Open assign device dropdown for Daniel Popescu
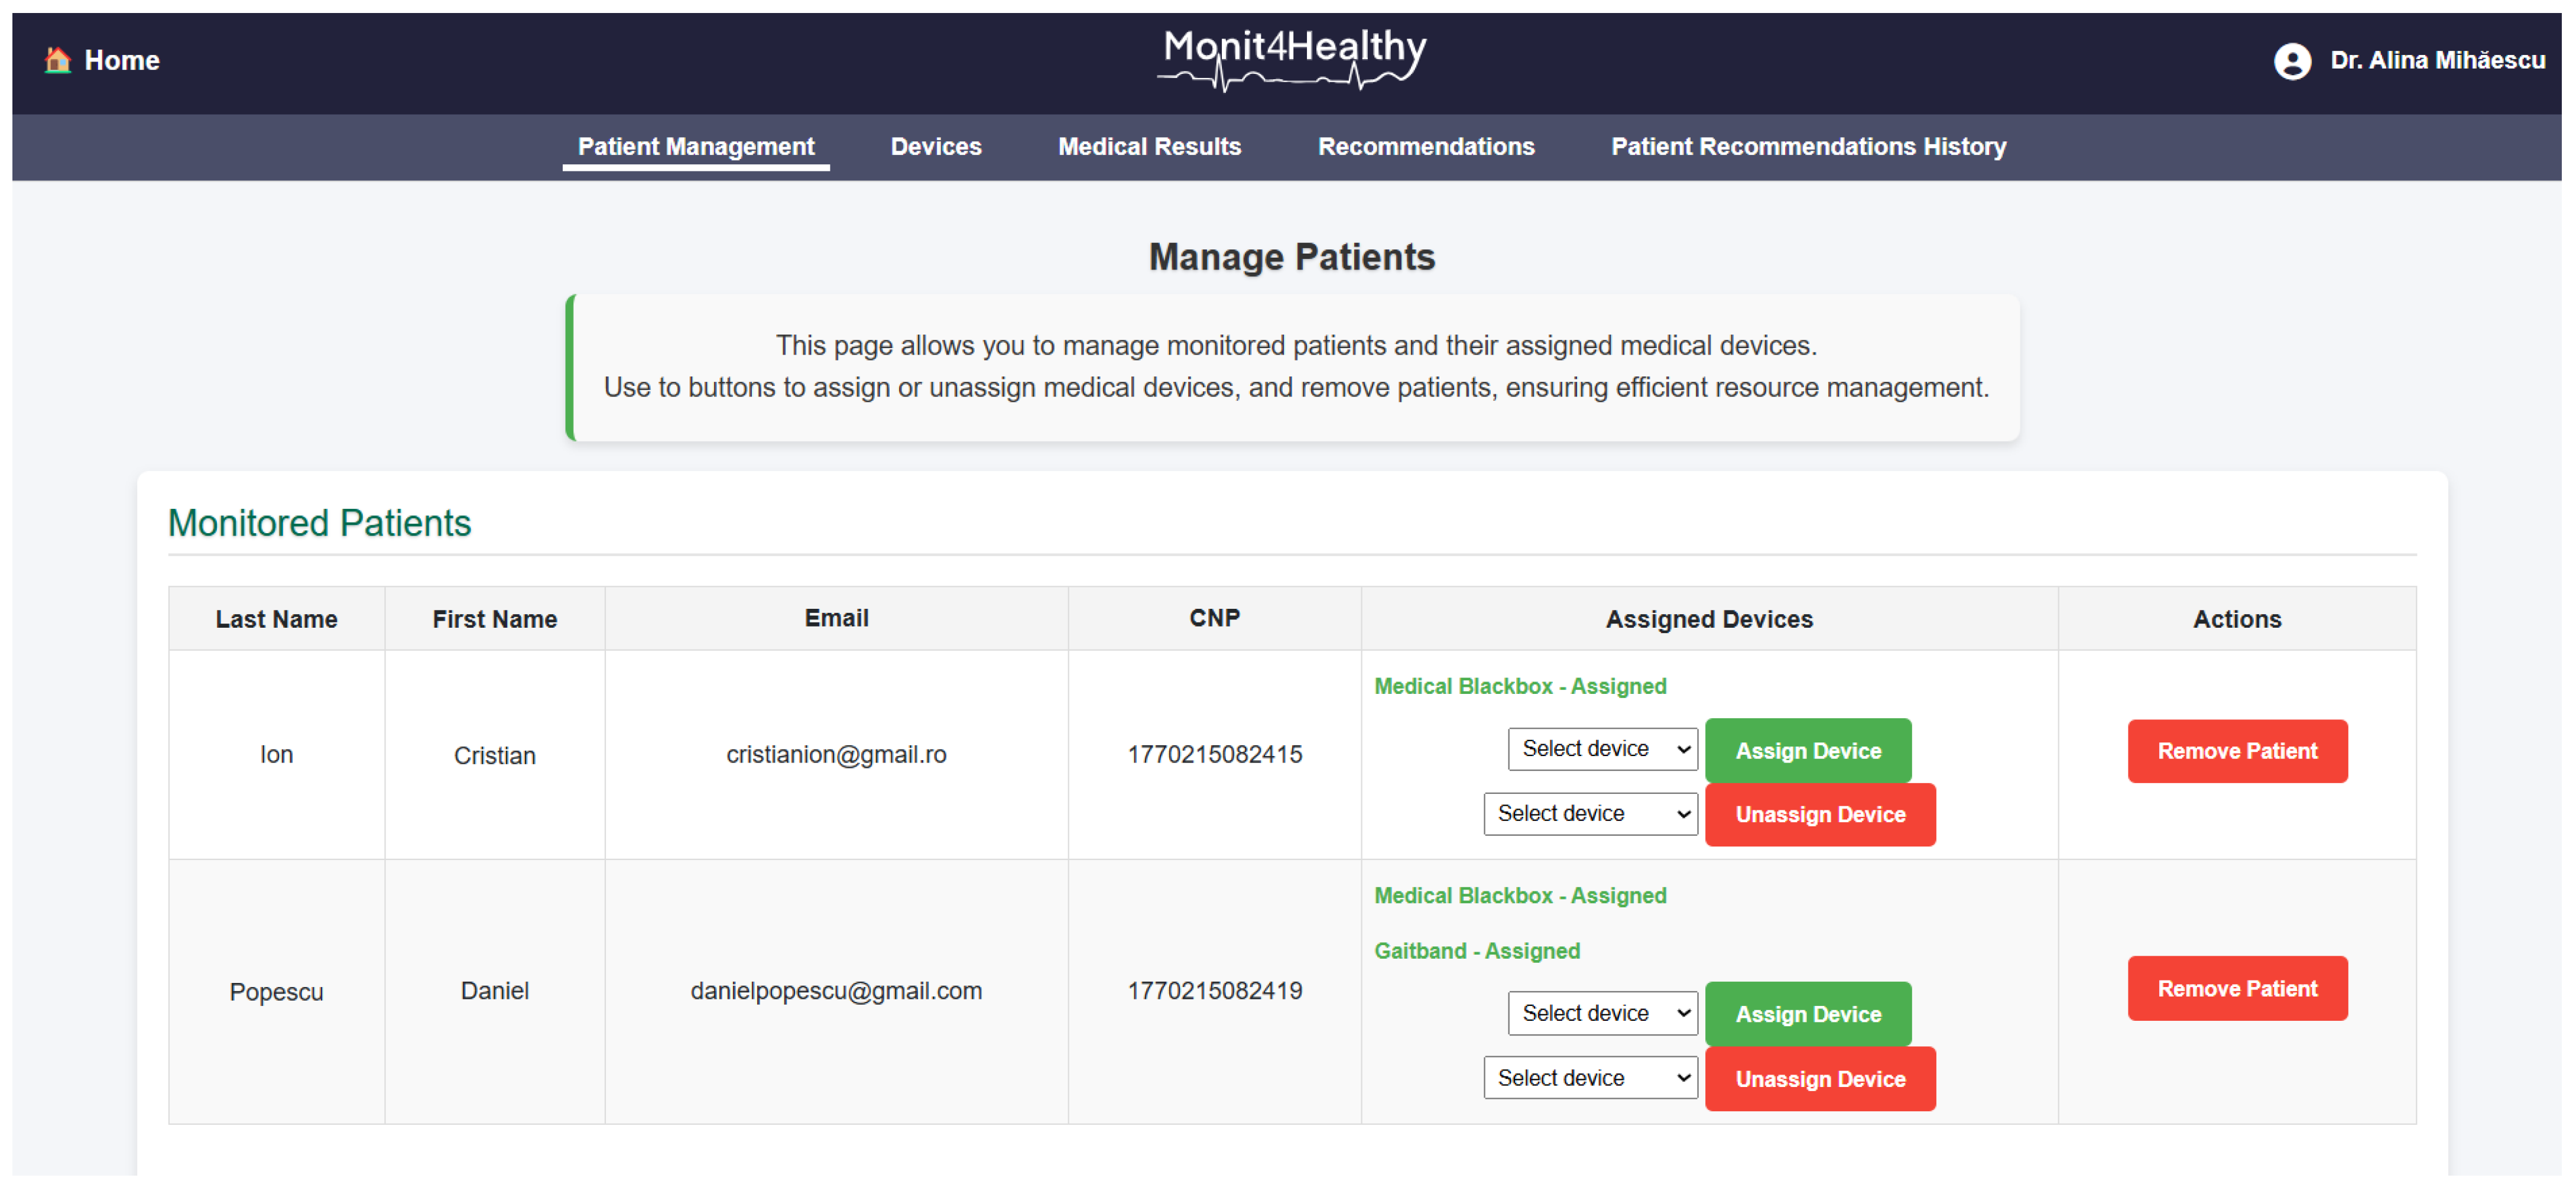The height and width of the screenshot is (1191, 2576). 1602,1013
